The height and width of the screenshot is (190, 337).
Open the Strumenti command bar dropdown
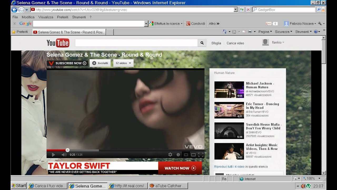click(x=304, y=32)
